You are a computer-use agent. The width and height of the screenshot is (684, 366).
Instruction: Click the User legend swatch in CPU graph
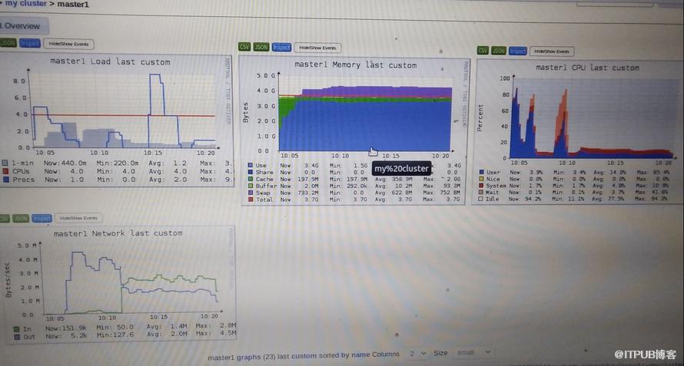click(x=480, y=172)
